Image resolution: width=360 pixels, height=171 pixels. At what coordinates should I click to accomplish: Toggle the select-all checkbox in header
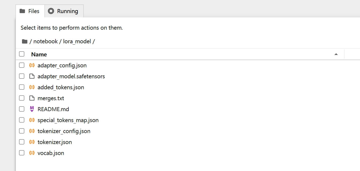tap(22, 54)
